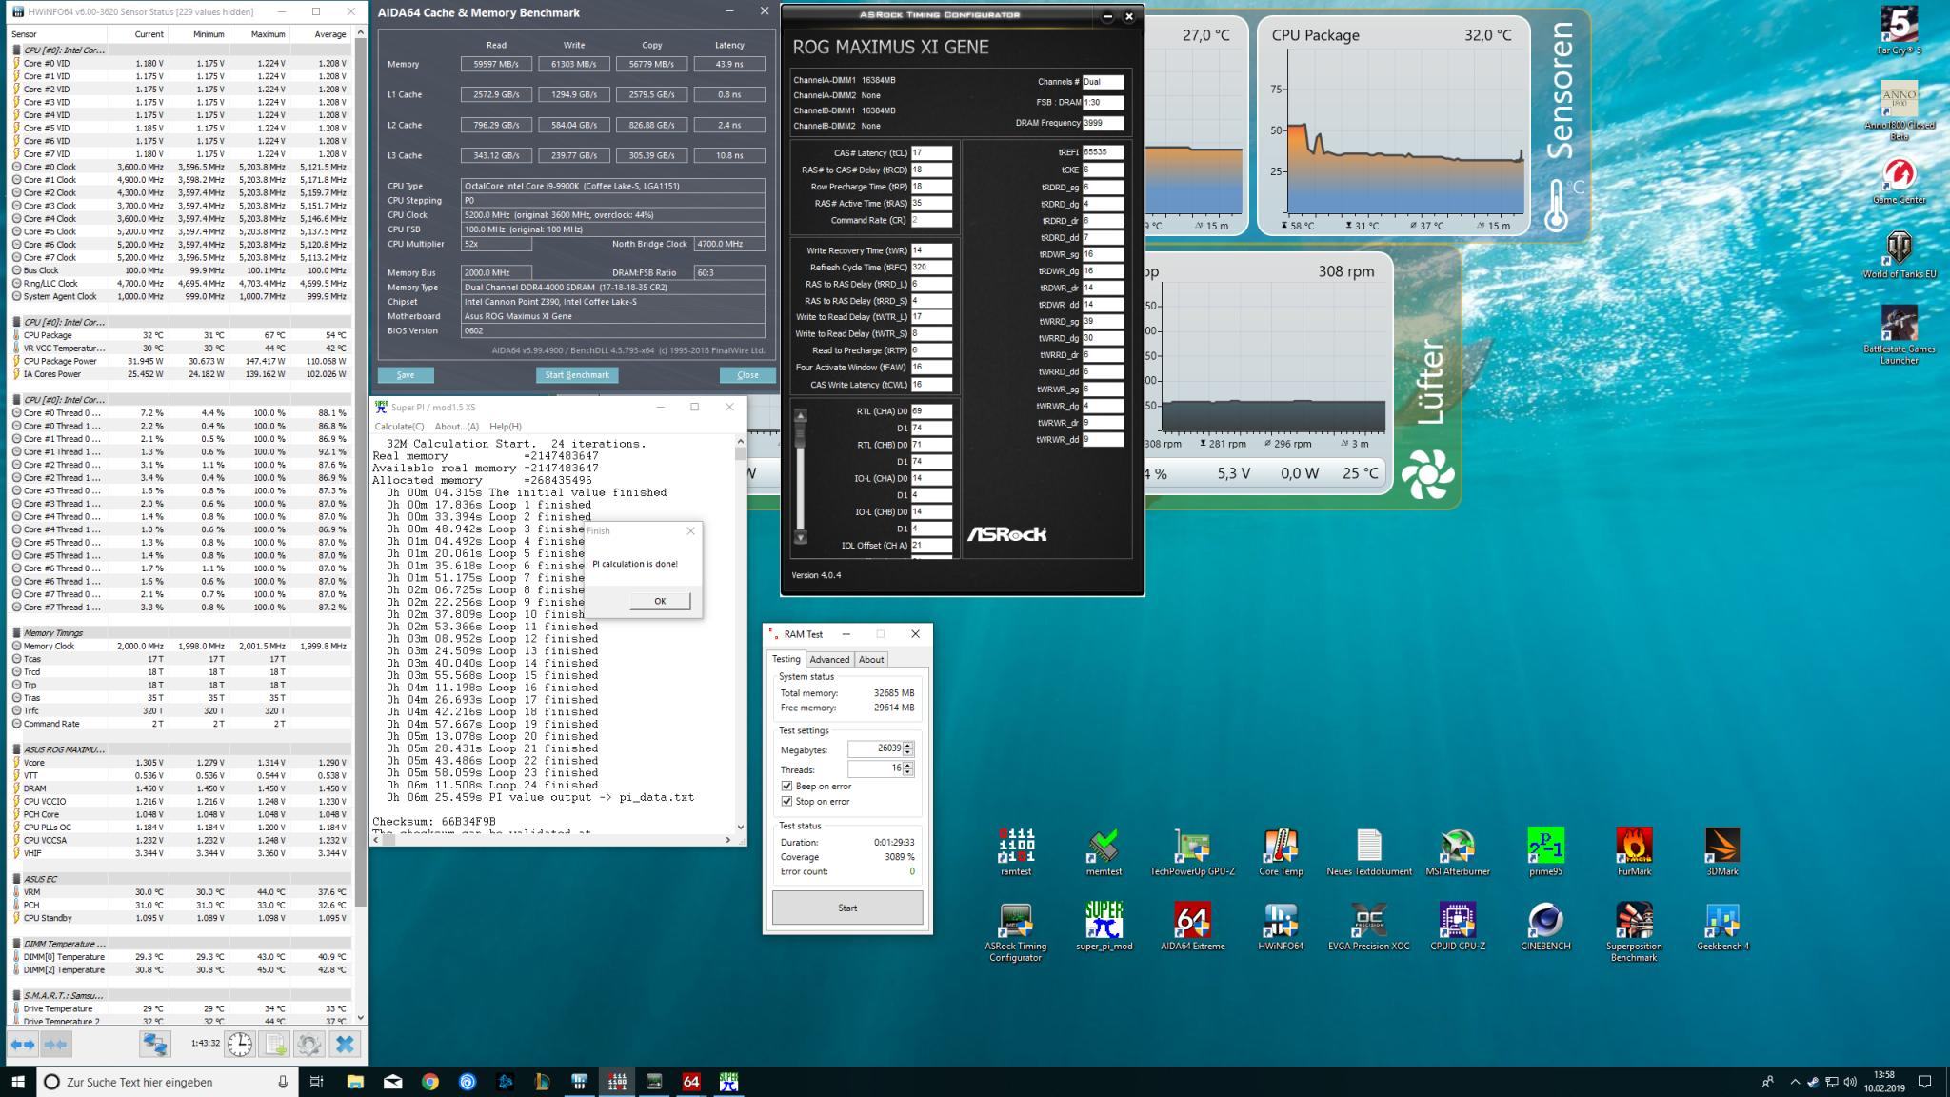Image resolution: width=1950 pixels, height=1097 pixels.
Task: Click the Super PI taskbar icon
Action: (729, 1082)
